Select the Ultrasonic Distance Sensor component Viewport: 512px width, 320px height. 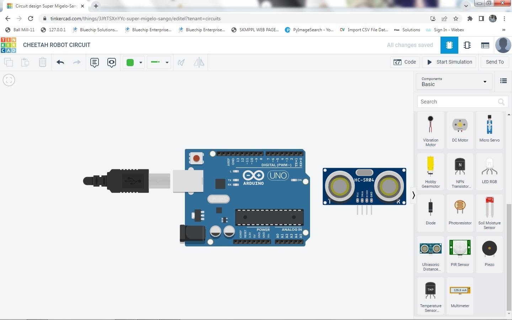(431, 255)
